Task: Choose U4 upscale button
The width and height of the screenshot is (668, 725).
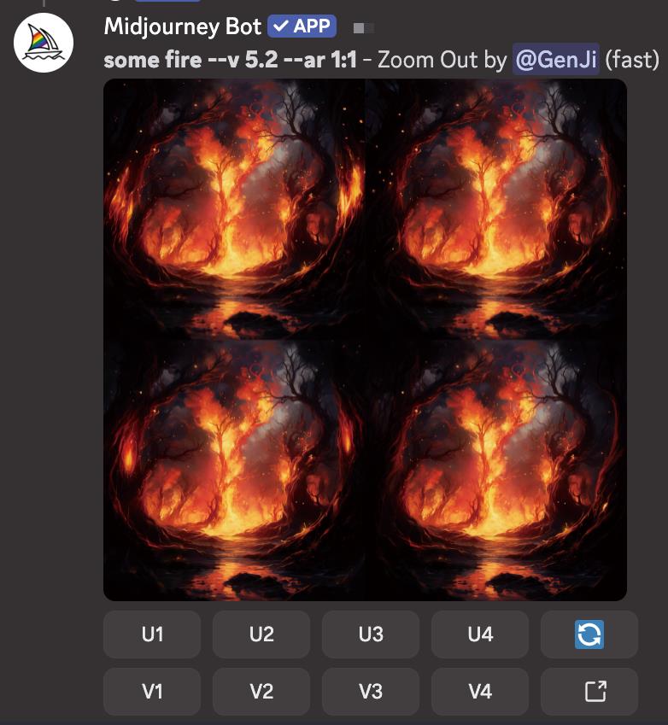Action: coord(480,634)
